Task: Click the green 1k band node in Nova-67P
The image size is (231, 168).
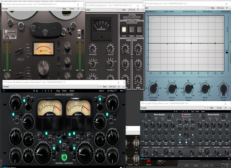Action: [191, 43]
